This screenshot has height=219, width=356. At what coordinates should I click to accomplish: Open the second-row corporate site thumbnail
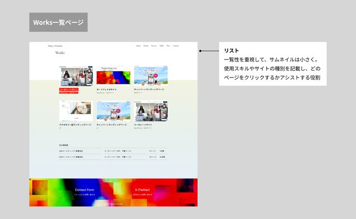(151, 111)
